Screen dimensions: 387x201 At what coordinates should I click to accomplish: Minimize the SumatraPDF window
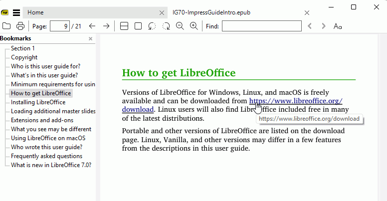[331, 7]
